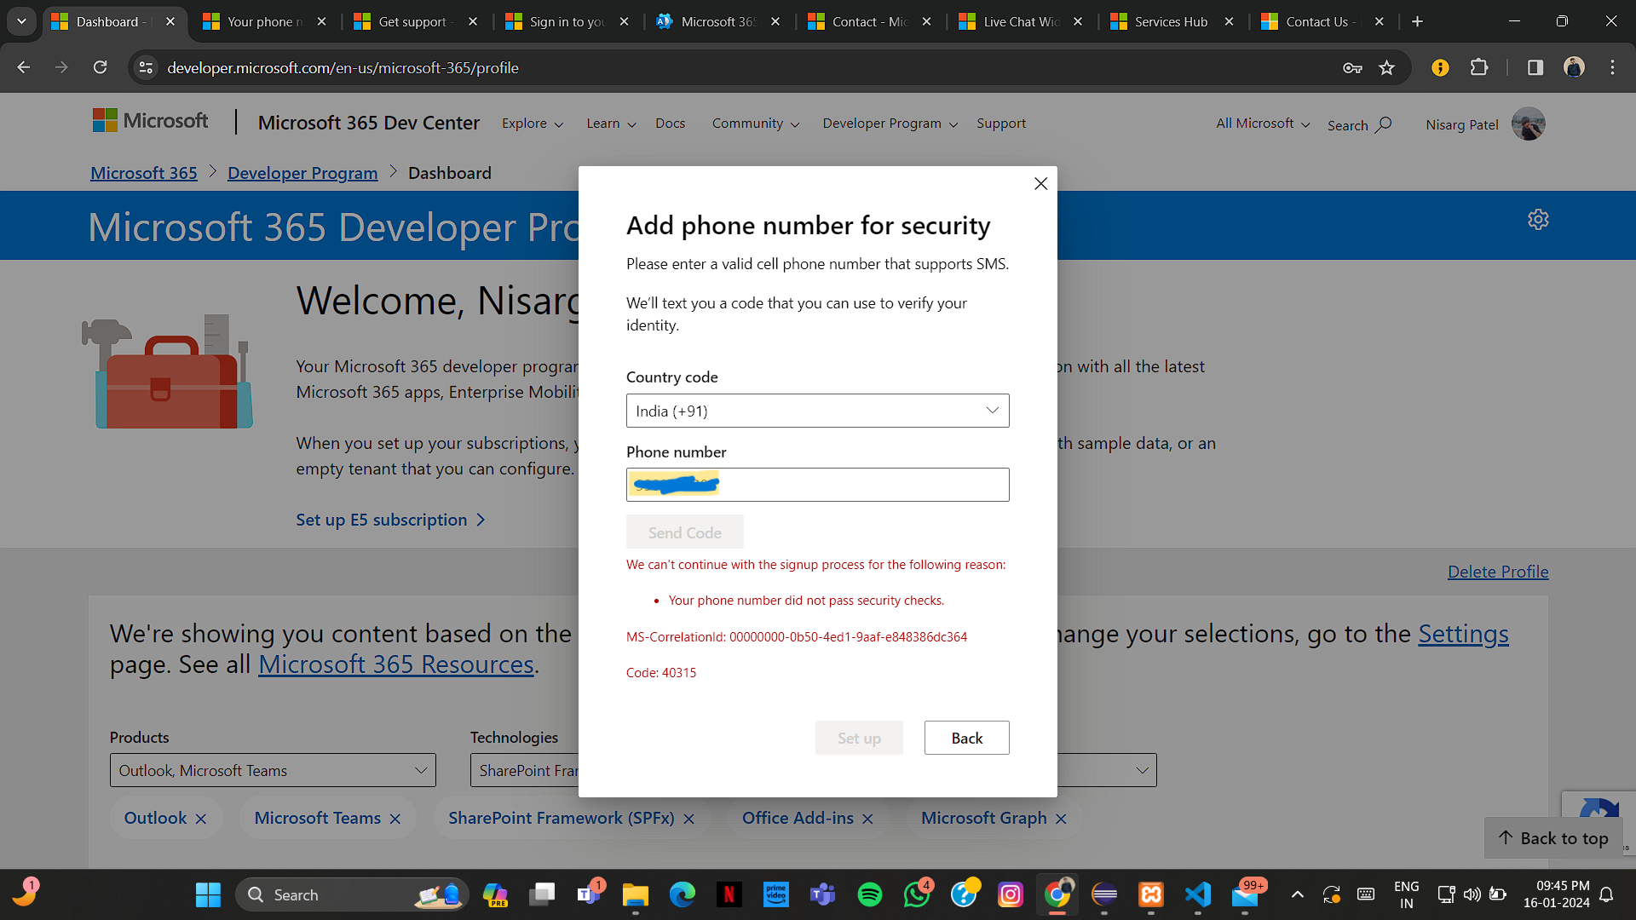Switch to the Services Hub browser tab

point(1170,21)
